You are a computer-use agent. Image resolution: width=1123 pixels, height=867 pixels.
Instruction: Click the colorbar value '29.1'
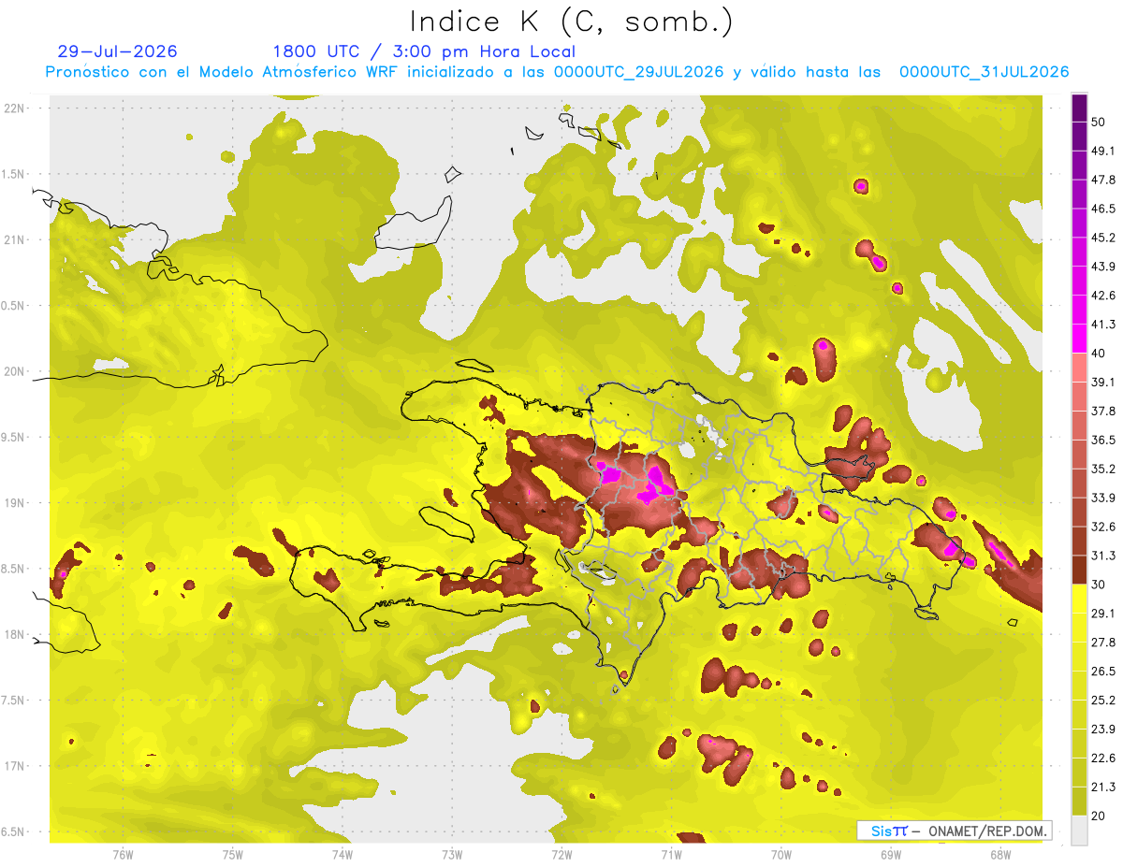pos(1103,613)
